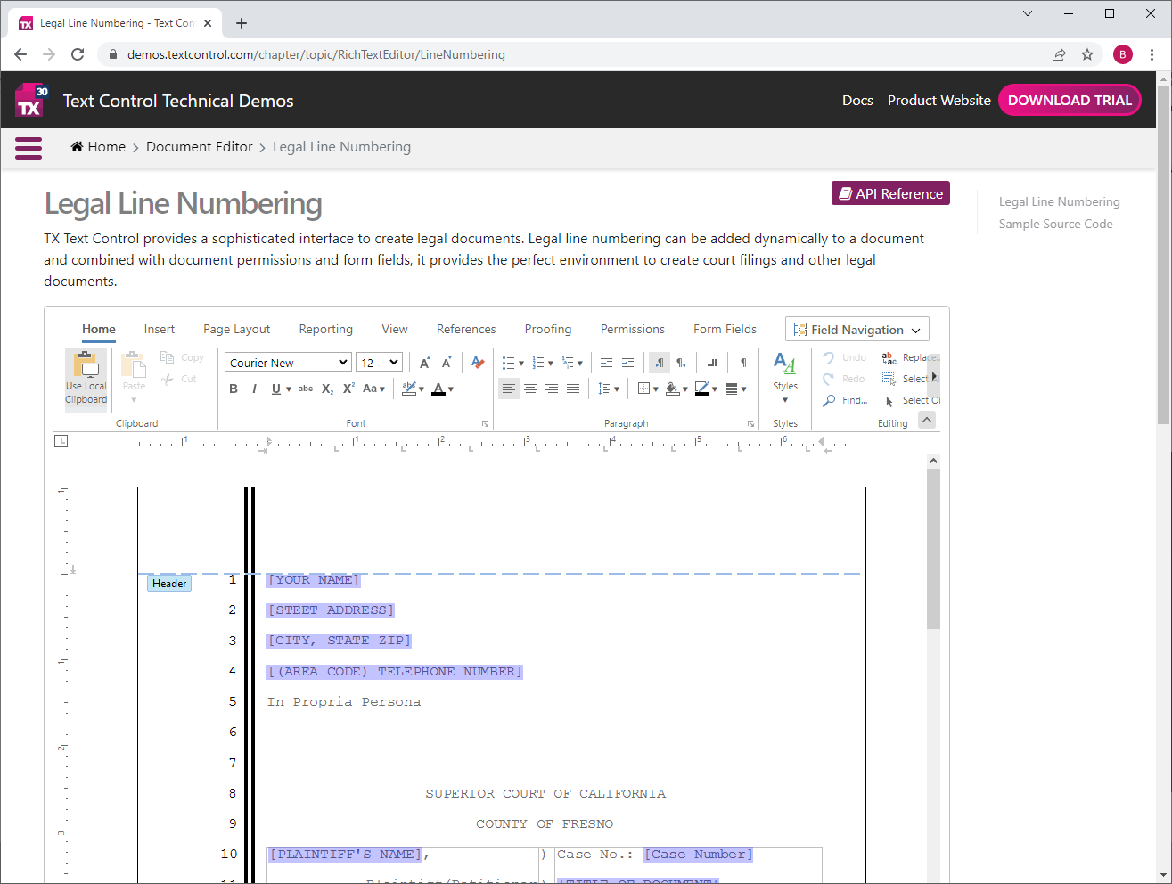Expand the bulleted list dropdown arrow

click(521, 364)
